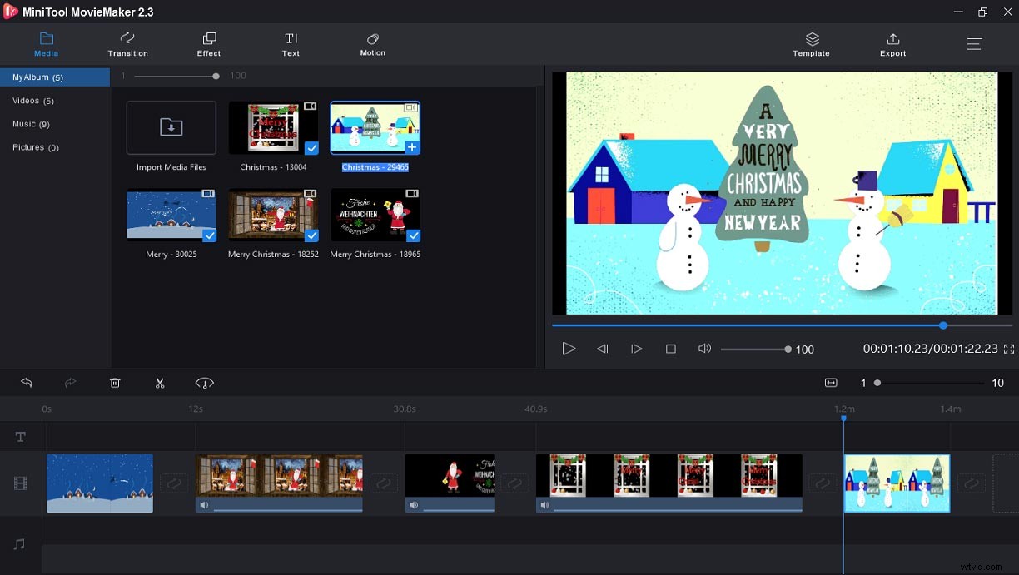Open the Export panel
The height and width of the screenshot is (575, 1019).
892,44
